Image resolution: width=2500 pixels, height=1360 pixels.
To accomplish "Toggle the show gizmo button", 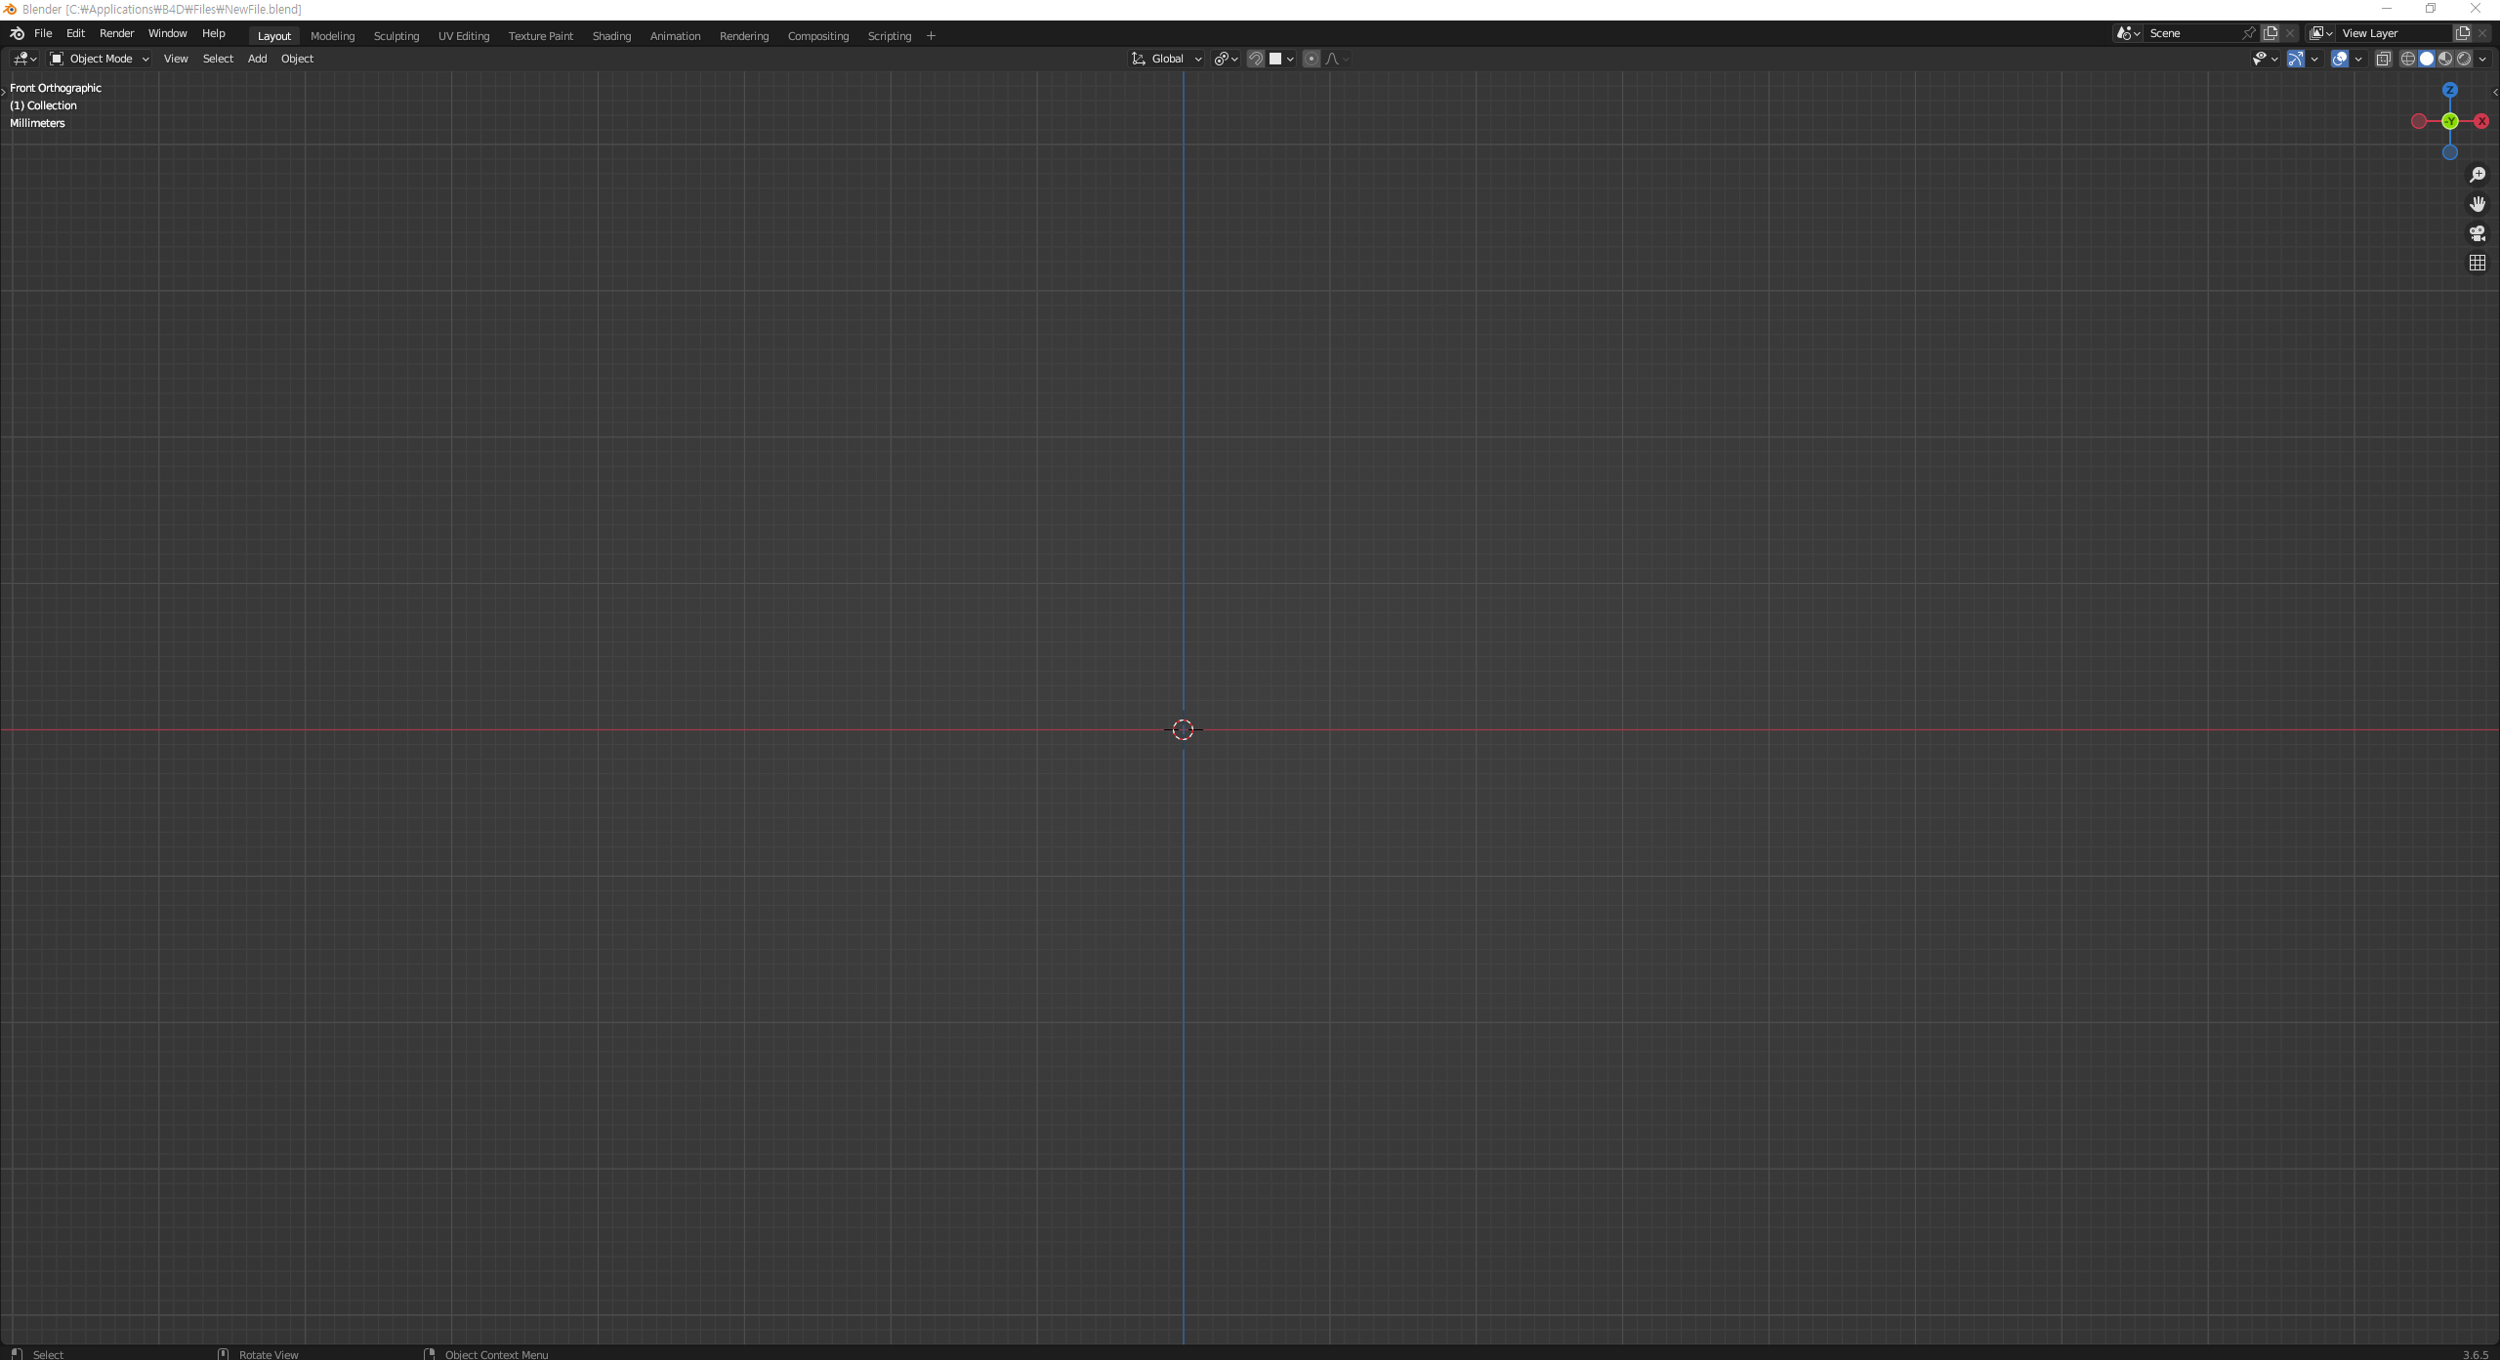I will tap(2295, 59).
